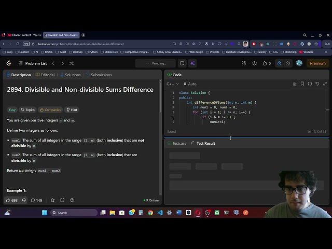Toggle the VPN badge in address bar
The height and width of the screenshot is (249, 332).
click(26, 44)
